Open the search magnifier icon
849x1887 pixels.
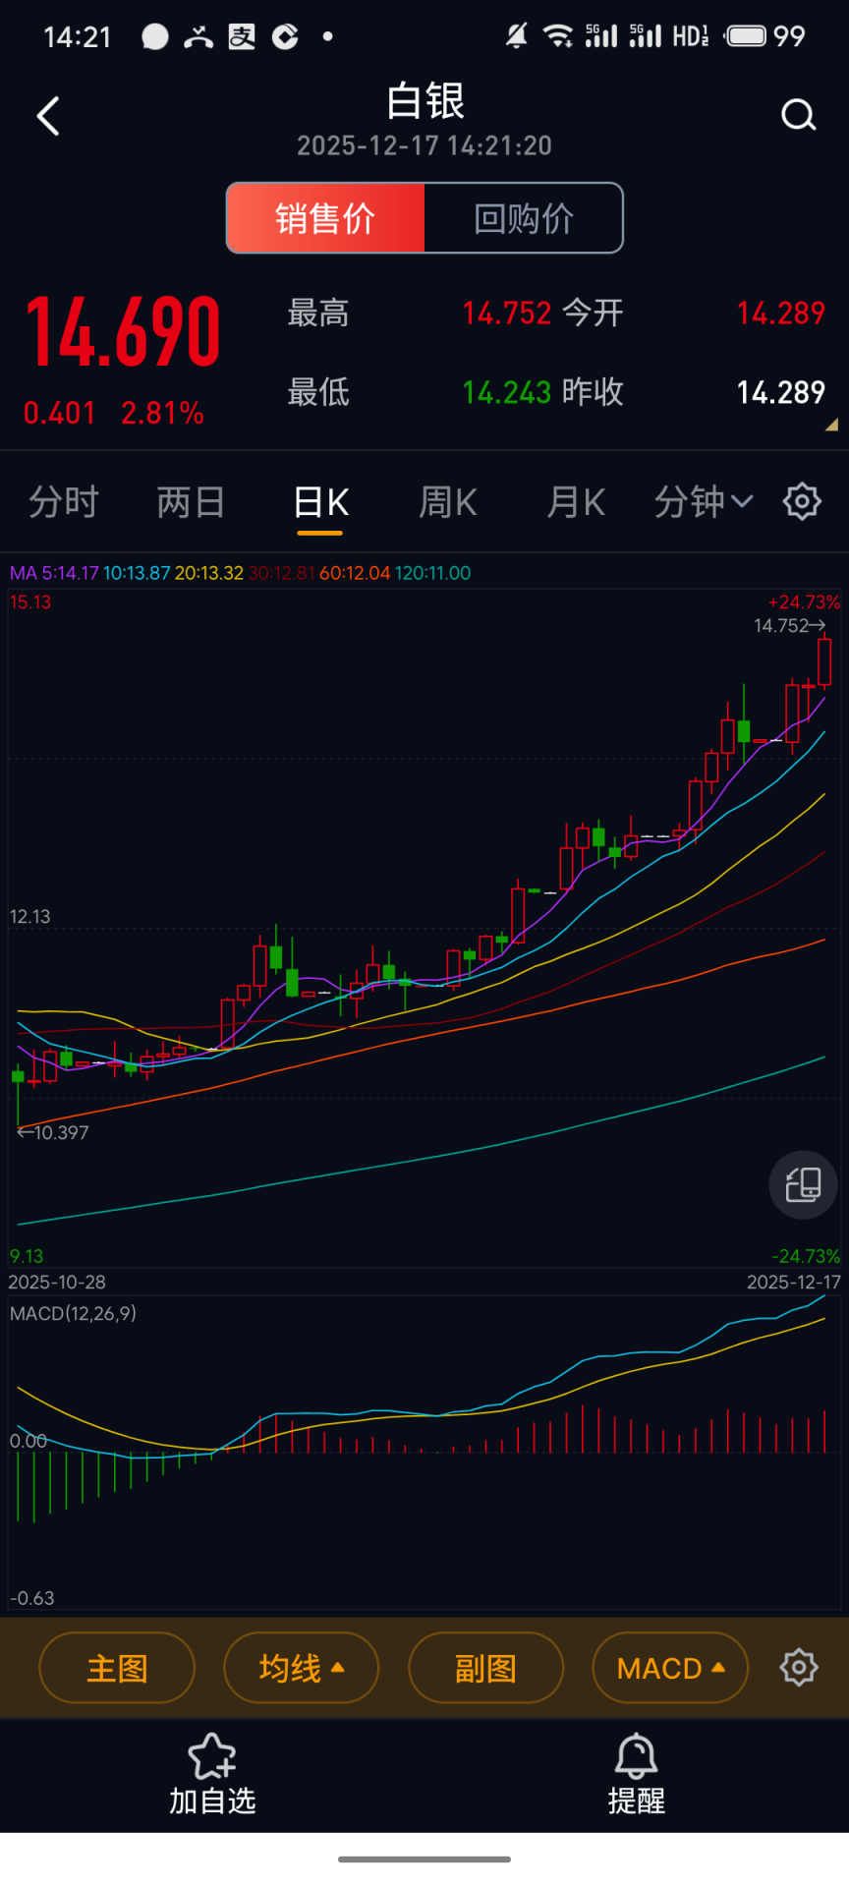click(798, 116)
